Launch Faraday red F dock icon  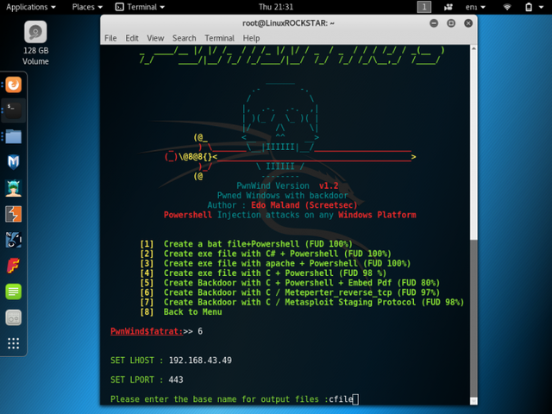[x=14, y=266]
